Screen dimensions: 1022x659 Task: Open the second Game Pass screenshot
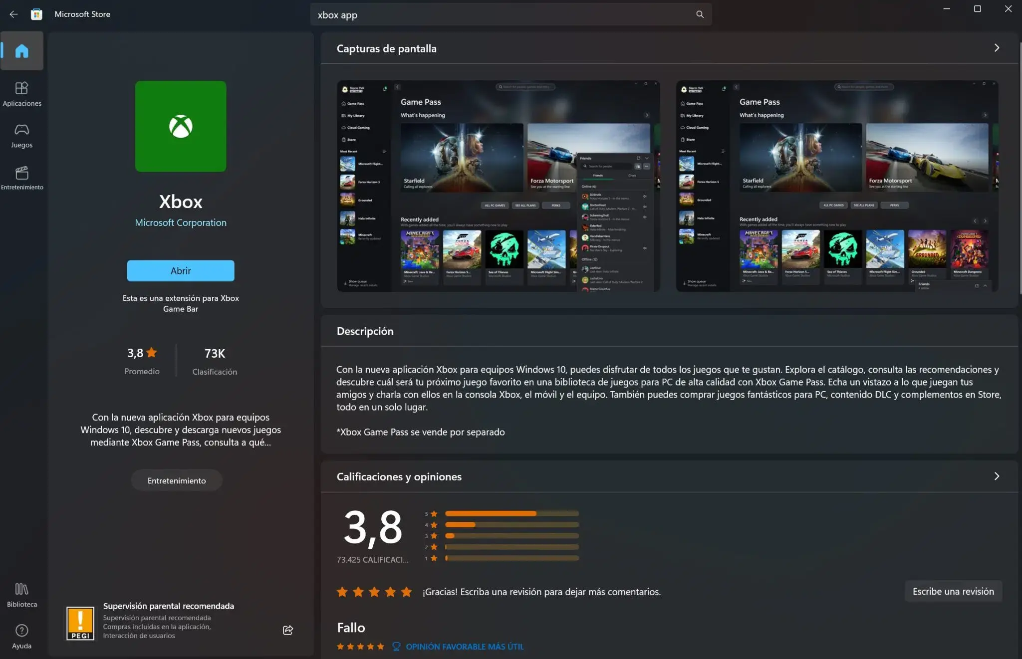[x=837, y=186]
